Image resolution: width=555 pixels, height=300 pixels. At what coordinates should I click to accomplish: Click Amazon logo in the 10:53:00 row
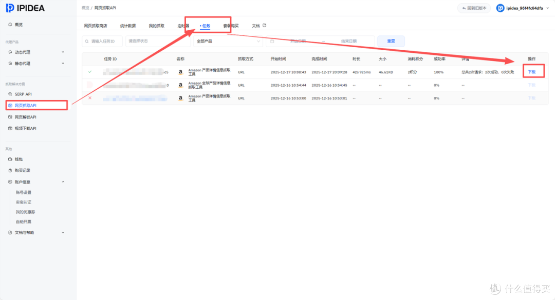tap(180, 98)
